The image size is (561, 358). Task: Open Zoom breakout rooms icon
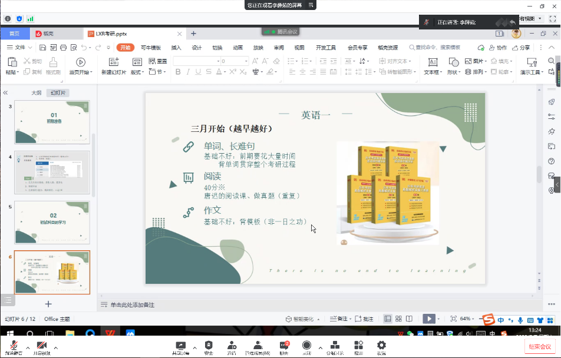[x=334, y=346]
